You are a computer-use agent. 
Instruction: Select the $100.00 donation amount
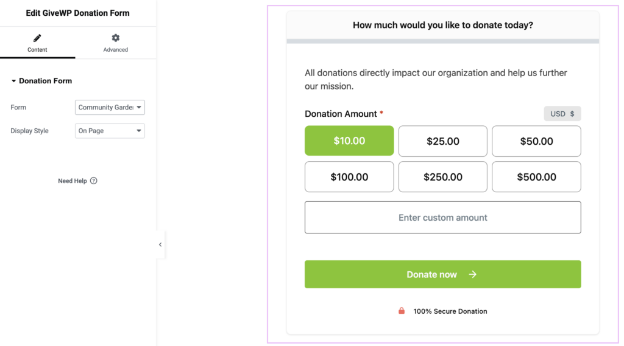(x=349, y=177)
